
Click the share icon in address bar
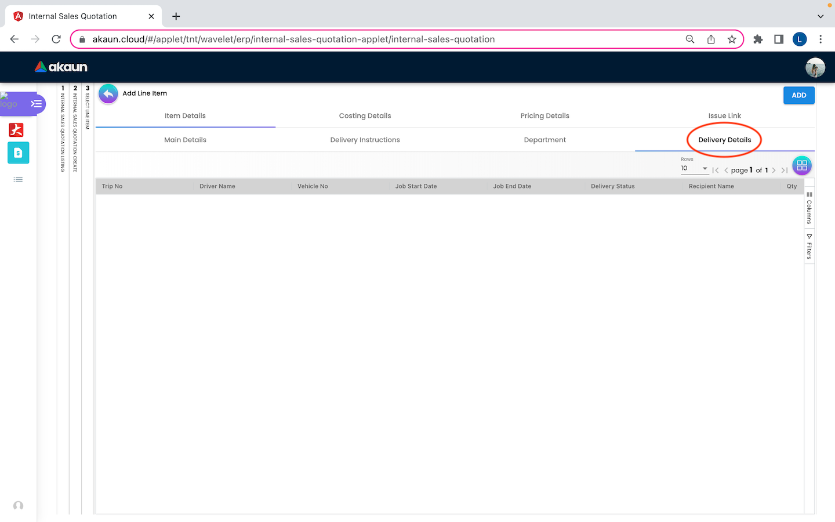pyautogui.click(x=711, y=39)
